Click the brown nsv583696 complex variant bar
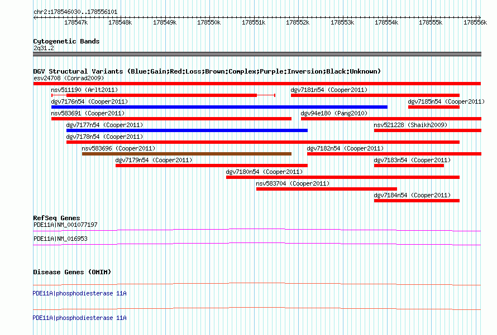 [x=187, y=154]
